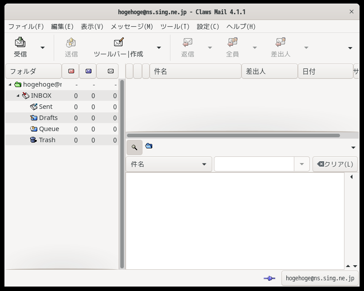Click the total messages column header icon

[x=111, y=71]
